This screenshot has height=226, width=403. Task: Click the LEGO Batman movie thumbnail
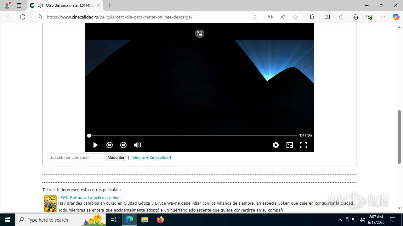[x=50, y=203]
